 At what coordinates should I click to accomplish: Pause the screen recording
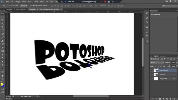(101, 2)
